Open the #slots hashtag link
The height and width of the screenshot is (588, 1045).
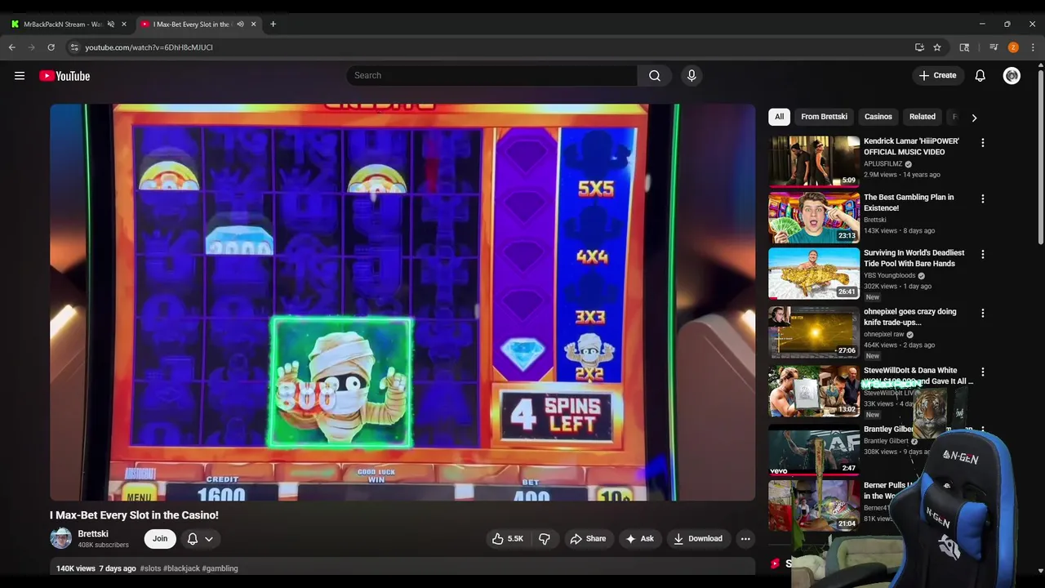150,568
